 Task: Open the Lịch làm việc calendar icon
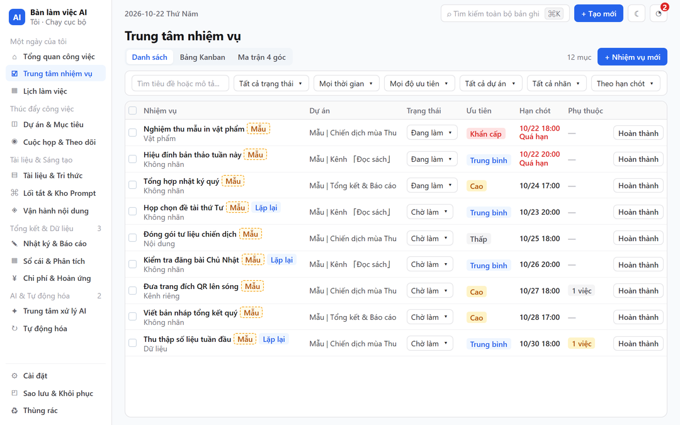14,91
